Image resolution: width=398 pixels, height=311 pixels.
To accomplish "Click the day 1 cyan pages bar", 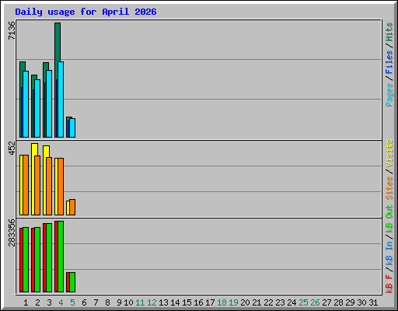I will coord(26,104).
